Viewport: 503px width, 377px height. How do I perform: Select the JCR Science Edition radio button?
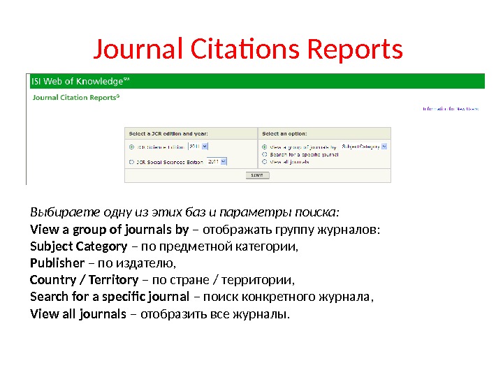pos(131,147)
